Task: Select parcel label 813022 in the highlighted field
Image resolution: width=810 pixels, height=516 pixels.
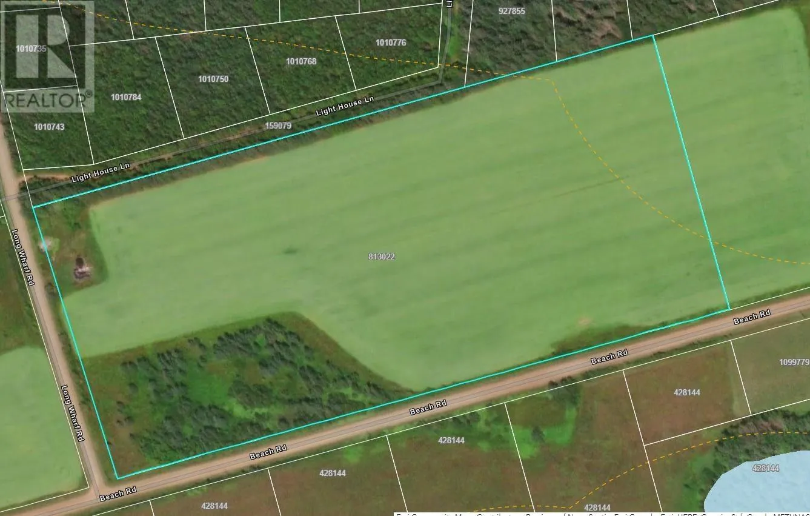Action: pyautogui.click(x=381, y=256)
